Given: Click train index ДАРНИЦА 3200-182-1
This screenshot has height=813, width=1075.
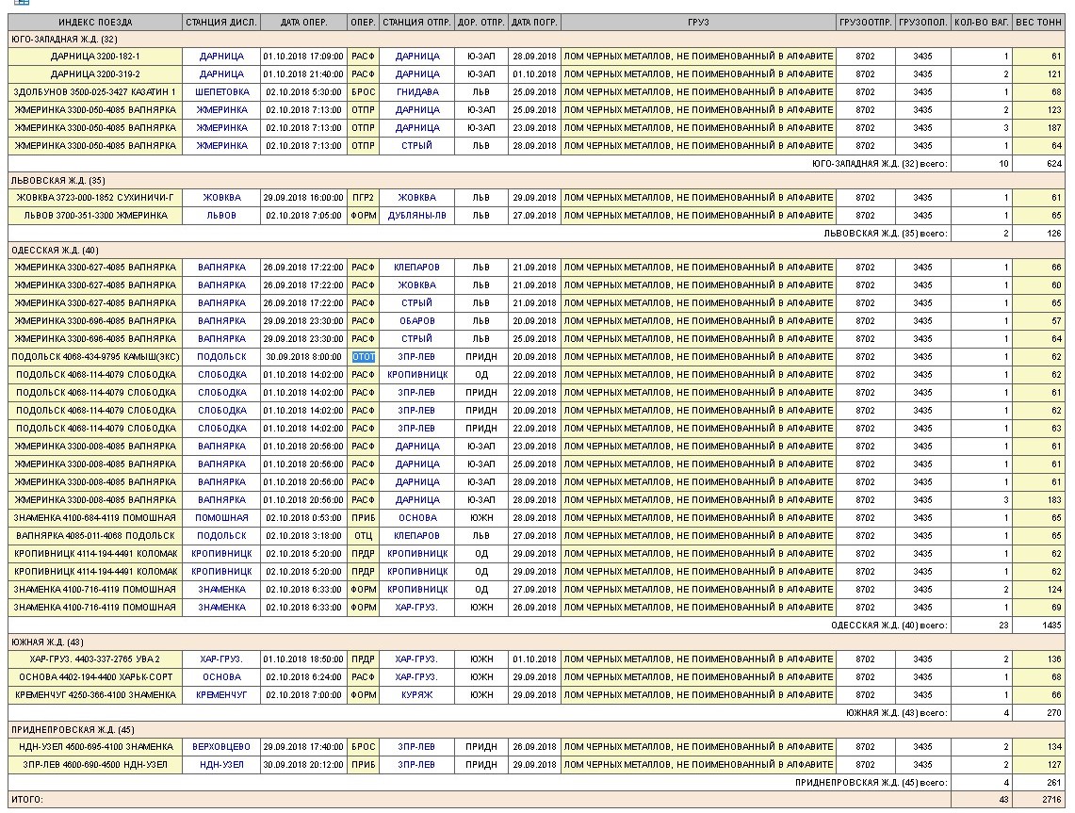Looking at the screenshot, I should pos(95,57).
